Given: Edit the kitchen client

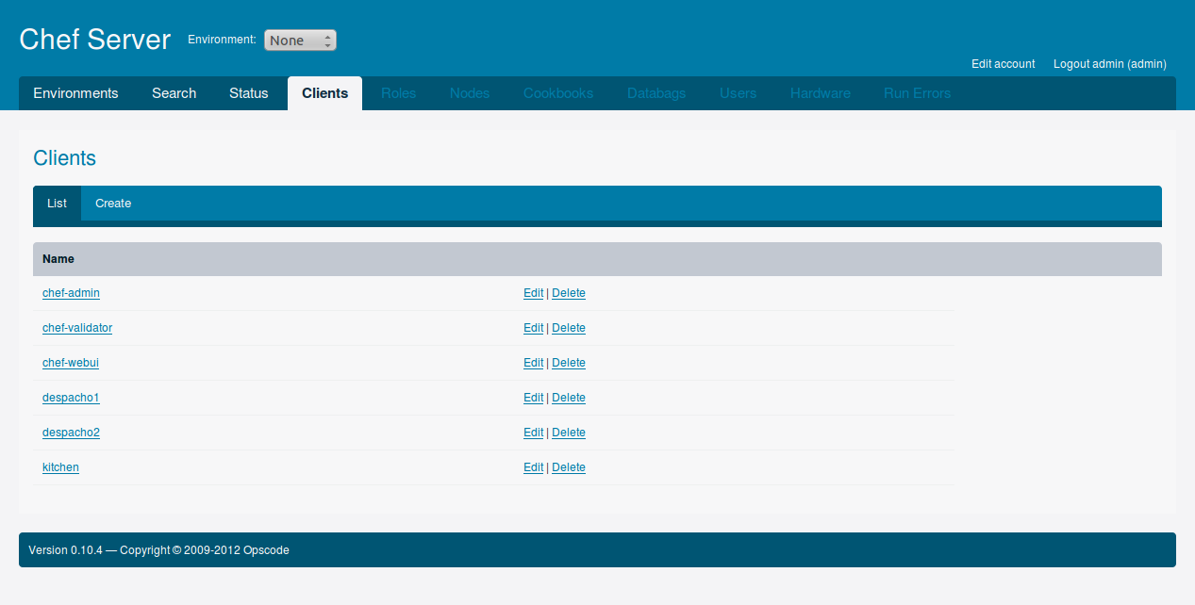Looking at the screenshot, I should point(533,467).
